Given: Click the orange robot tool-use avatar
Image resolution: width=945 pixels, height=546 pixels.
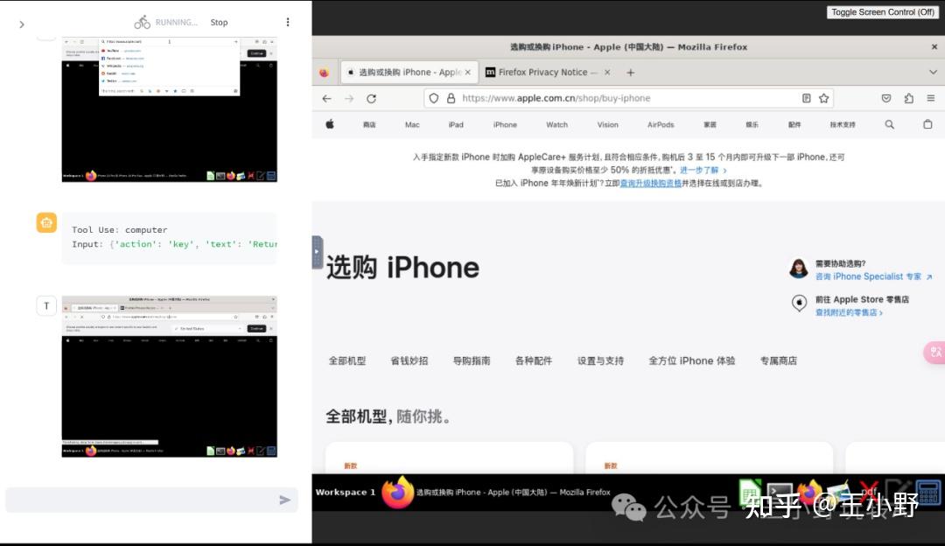Looking at the screenshot, I should pyautogui.click(x=46, y=222).
